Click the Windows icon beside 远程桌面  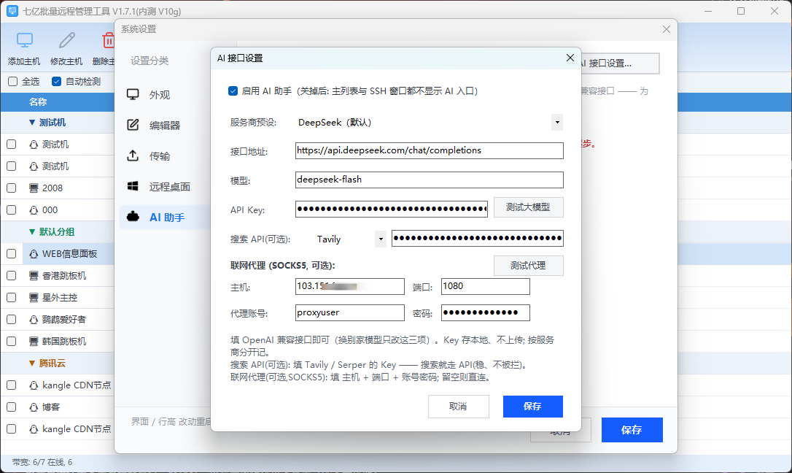133,186
